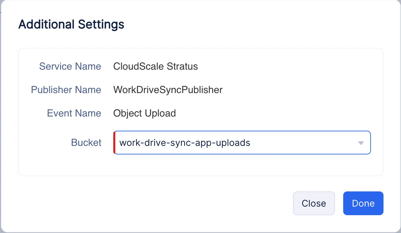Click the Bucket field label

(x=86, y=143)
